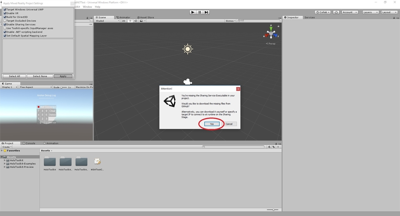Open the Help menu

[x=97, y=7]
